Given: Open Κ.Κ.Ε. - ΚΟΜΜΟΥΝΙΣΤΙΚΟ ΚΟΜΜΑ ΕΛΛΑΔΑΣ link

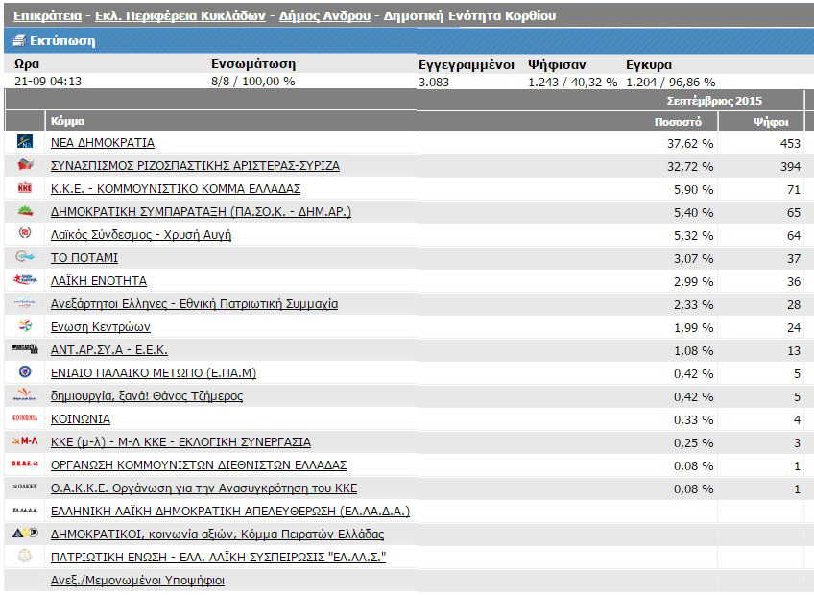Looking at the screenshot, I should 176,188.
